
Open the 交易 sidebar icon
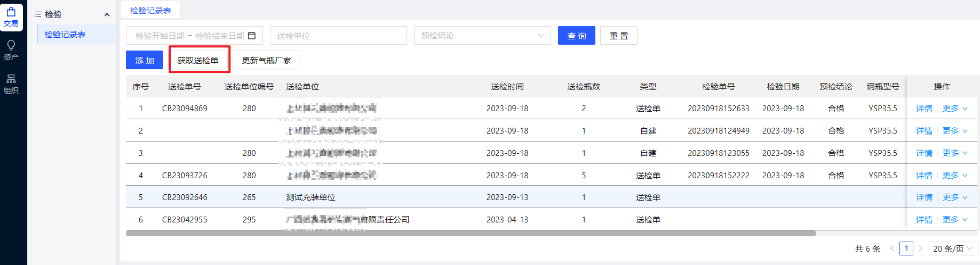click(11, 17)
